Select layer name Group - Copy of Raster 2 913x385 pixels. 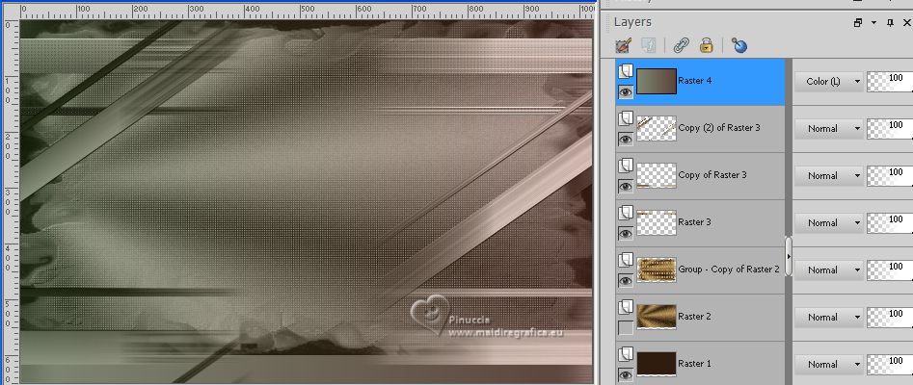point(729,269)
